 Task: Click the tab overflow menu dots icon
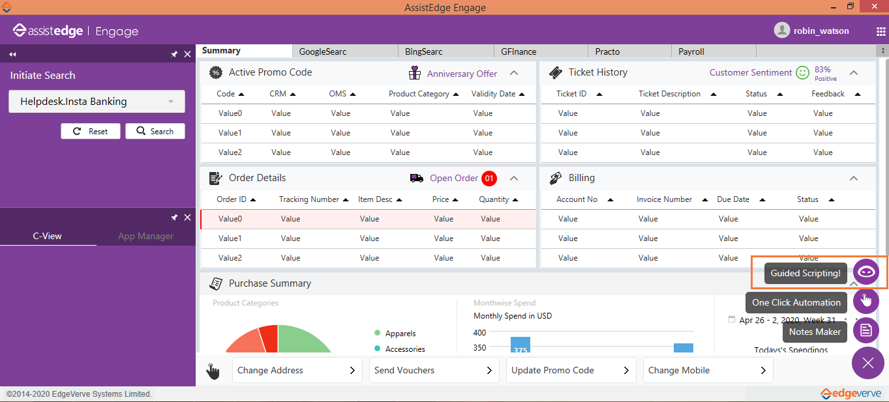tap(883, 51)
